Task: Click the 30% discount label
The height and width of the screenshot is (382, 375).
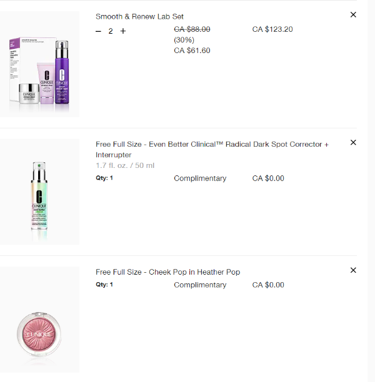Action: (x=184, y=40)
